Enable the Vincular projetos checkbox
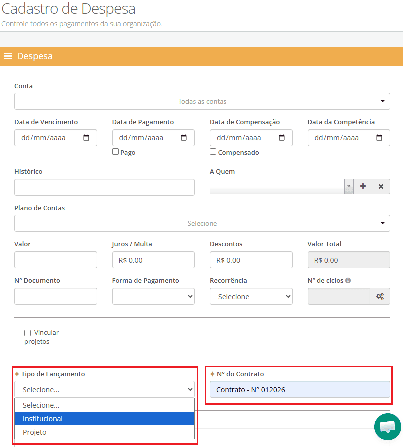The width and height of the screenshot is (403, 447). [27, 333]
